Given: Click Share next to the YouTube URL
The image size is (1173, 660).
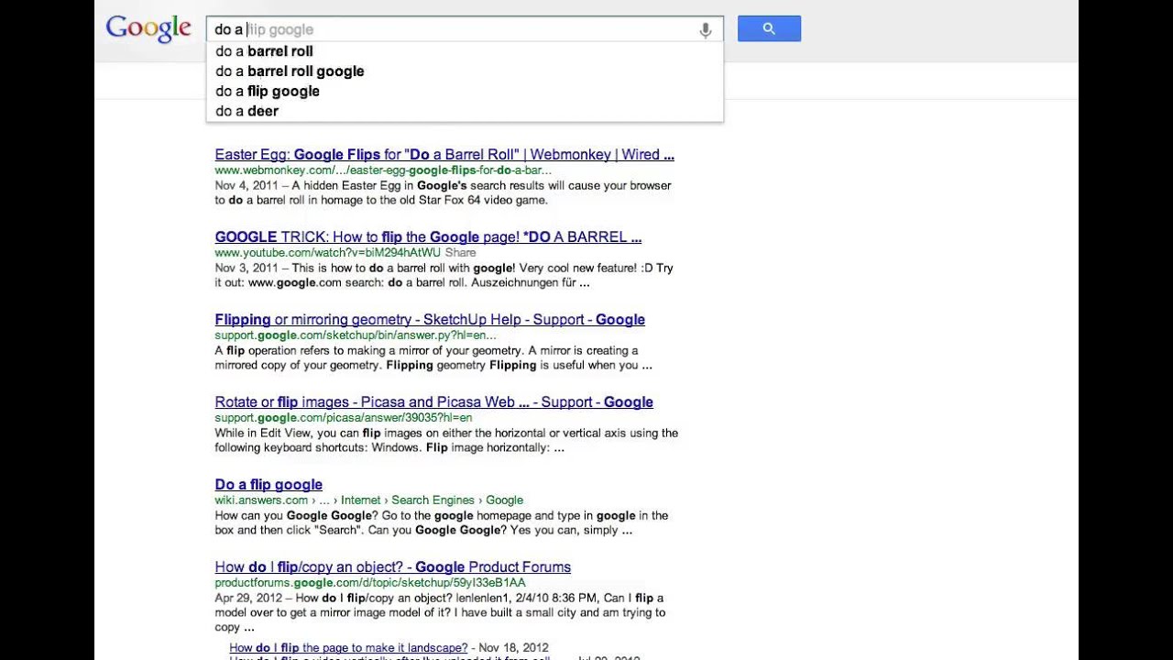Looking at the screenshot, I should tap(460, 253).
